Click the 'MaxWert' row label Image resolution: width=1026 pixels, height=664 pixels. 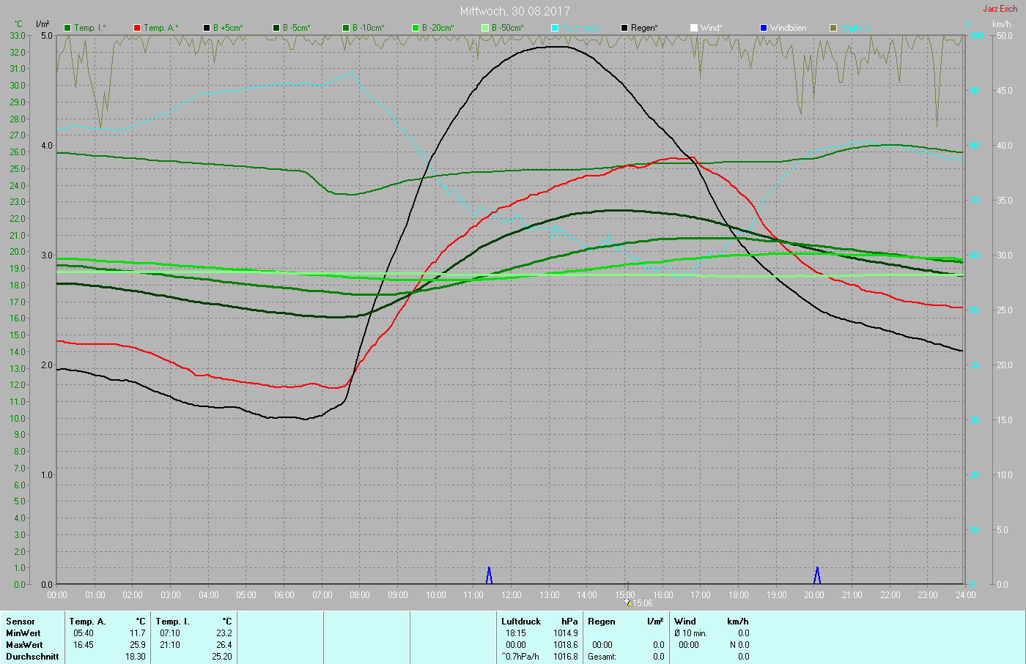click(x=24, y=645)
